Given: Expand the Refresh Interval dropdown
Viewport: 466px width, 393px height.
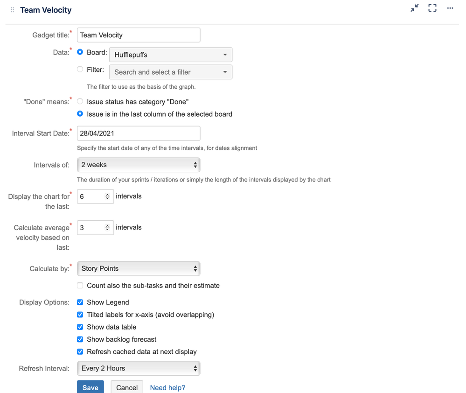Looking at the screenshot, I should 138,368.
